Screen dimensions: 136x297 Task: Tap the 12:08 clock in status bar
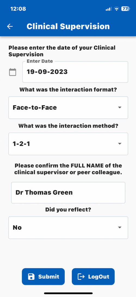click(18, 9)
